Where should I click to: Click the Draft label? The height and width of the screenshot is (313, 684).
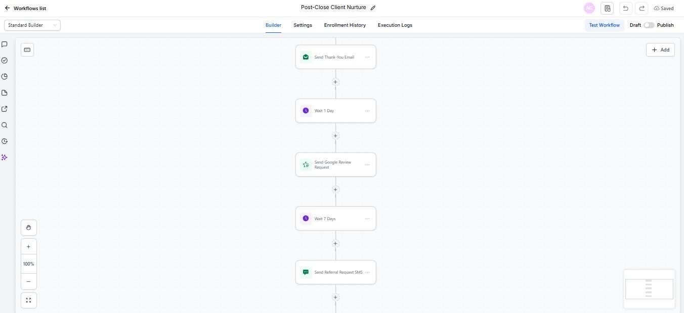635,25
